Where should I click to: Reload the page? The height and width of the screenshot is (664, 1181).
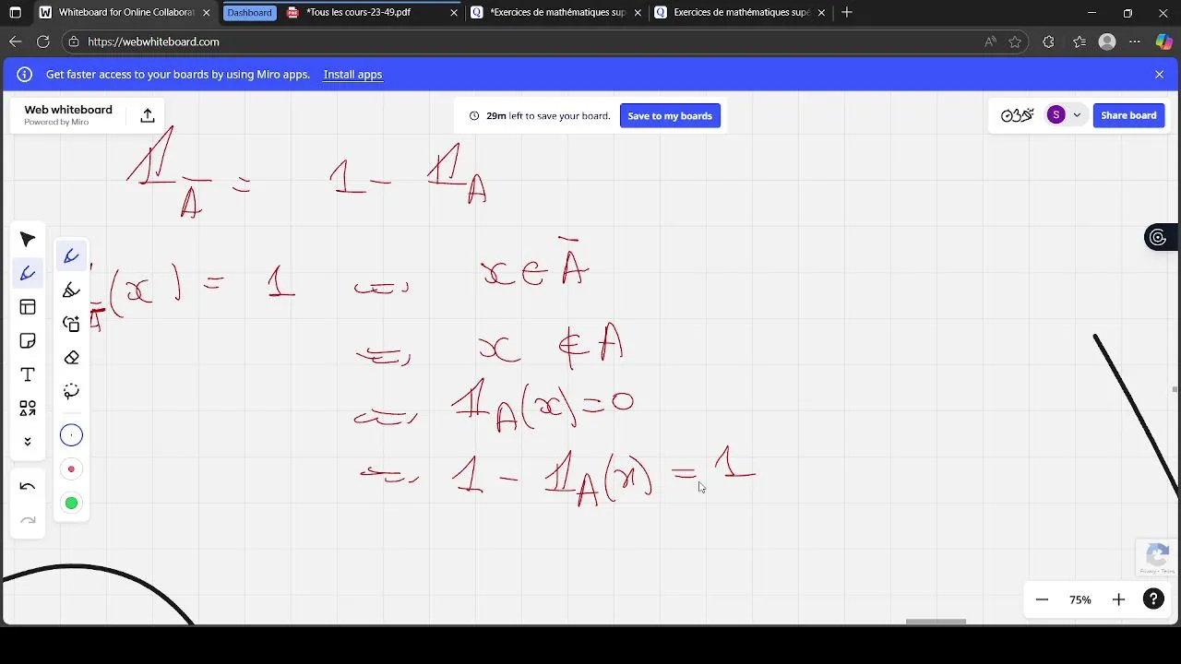(x=43, y=41)
